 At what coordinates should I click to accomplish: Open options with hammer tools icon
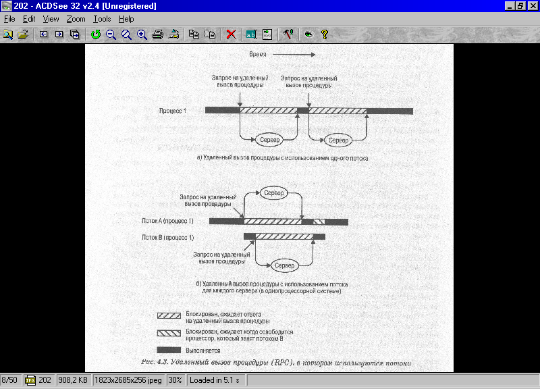pos(288,34)
